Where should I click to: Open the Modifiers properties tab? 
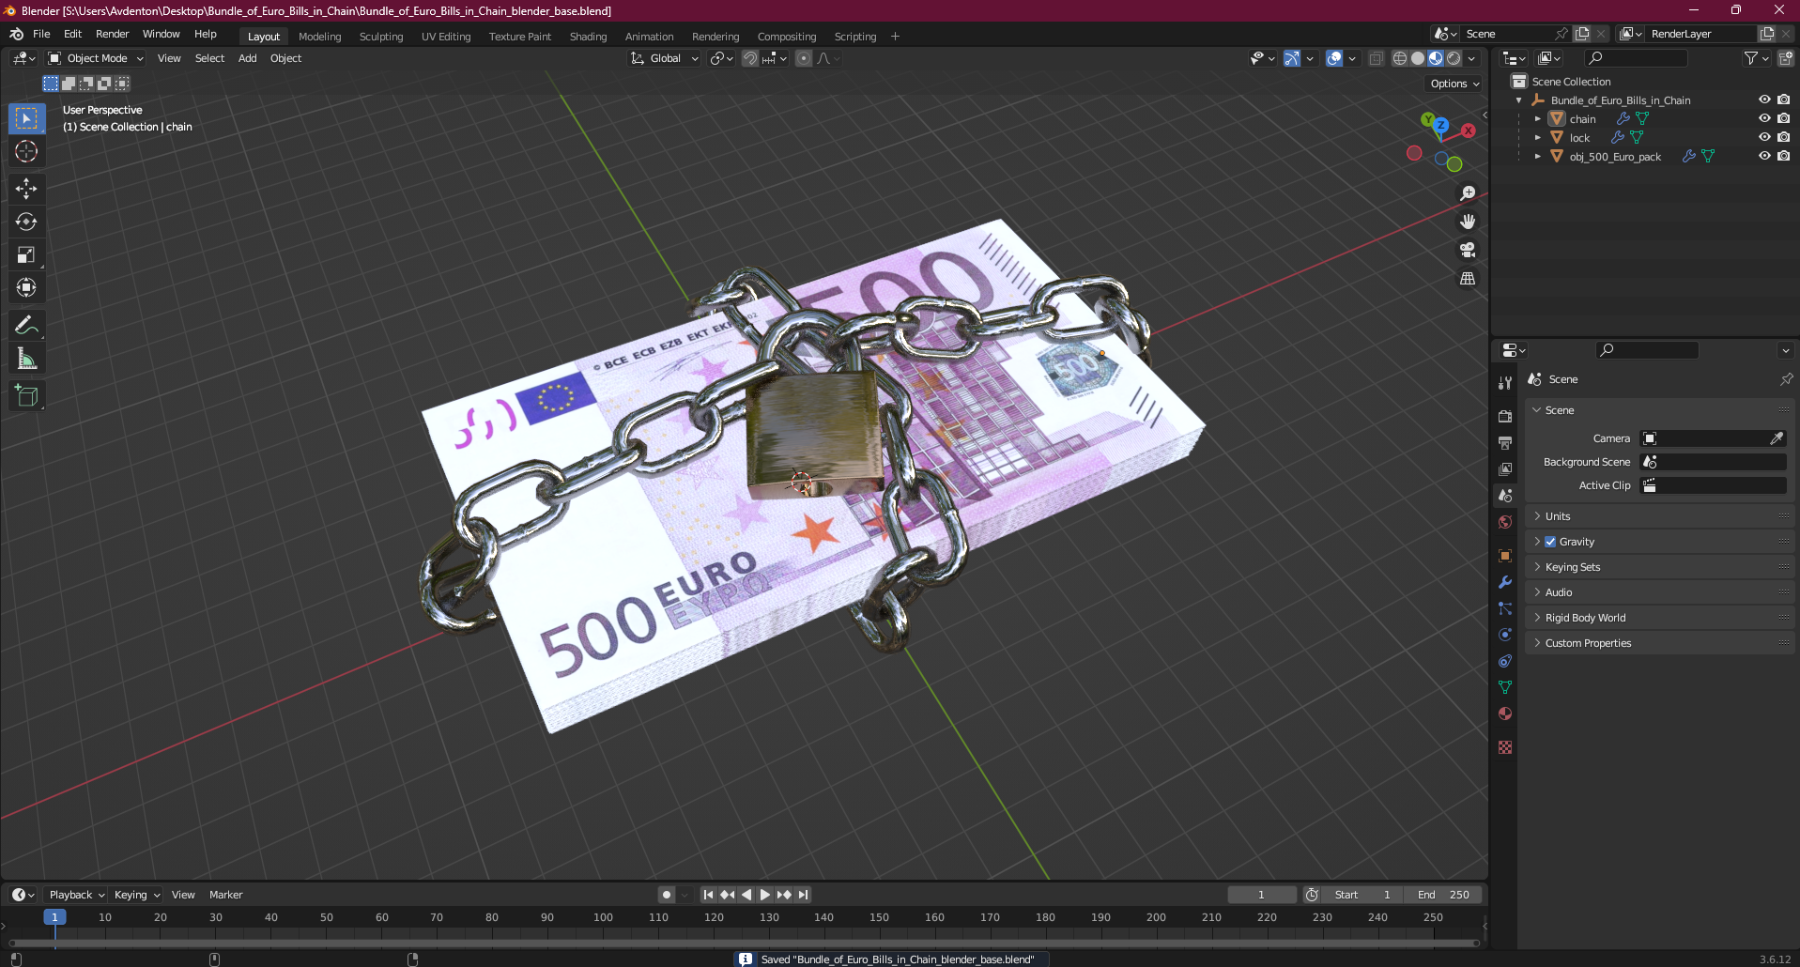click(1505, 582)
